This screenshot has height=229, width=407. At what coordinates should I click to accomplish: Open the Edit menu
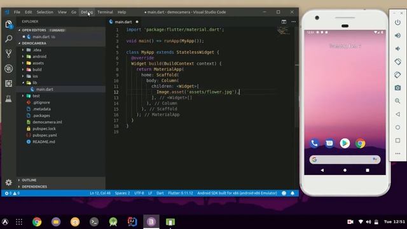28,12
